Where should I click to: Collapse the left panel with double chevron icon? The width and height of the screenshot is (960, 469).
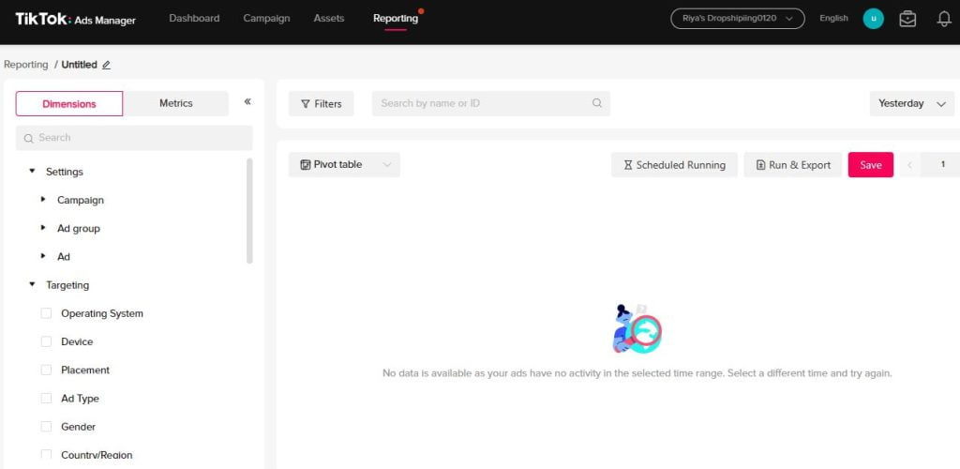(x=247, y=102)
